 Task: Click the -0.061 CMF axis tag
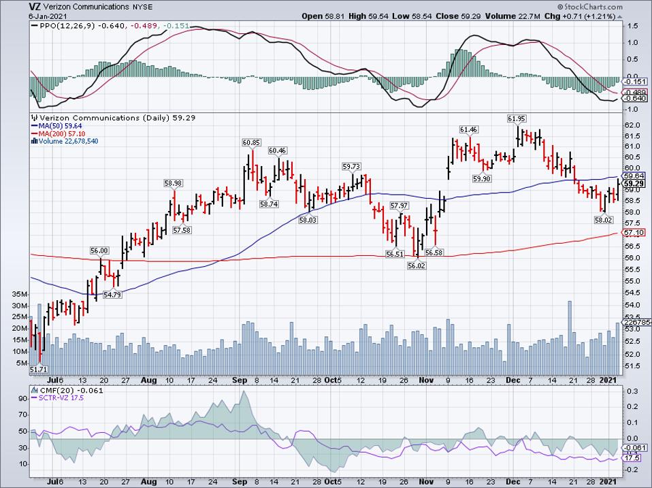coord(635,448)
